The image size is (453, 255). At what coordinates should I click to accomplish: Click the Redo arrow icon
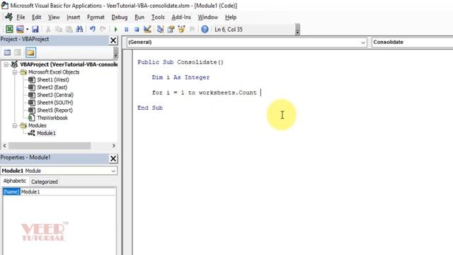pyautogui.click(x=103, y=29)
